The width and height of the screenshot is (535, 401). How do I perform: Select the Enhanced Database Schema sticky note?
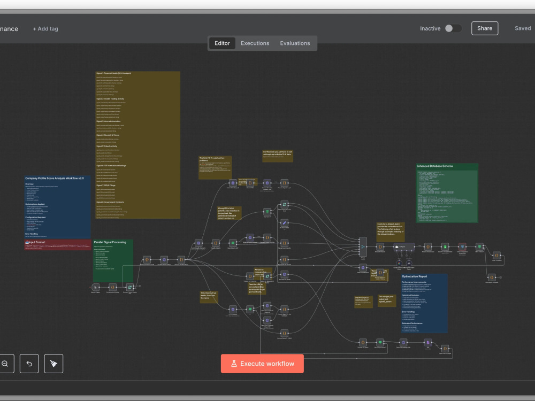point(447,193)
